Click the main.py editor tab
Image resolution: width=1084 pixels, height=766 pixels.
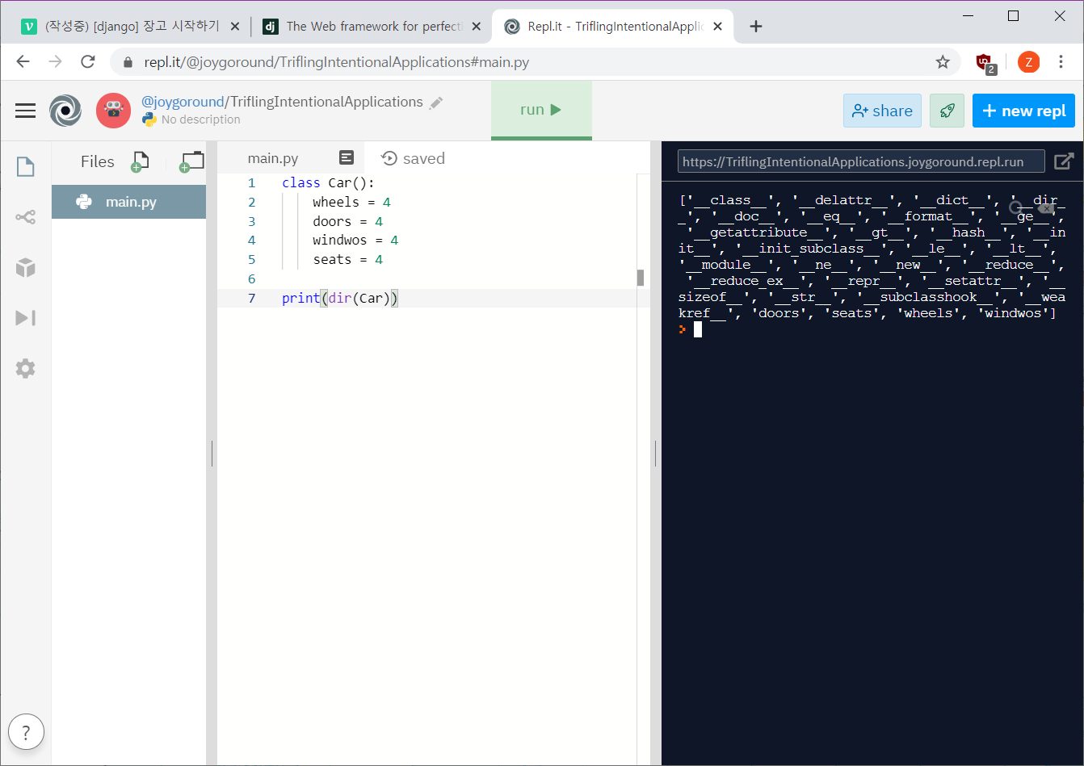(x=273, y=158)
